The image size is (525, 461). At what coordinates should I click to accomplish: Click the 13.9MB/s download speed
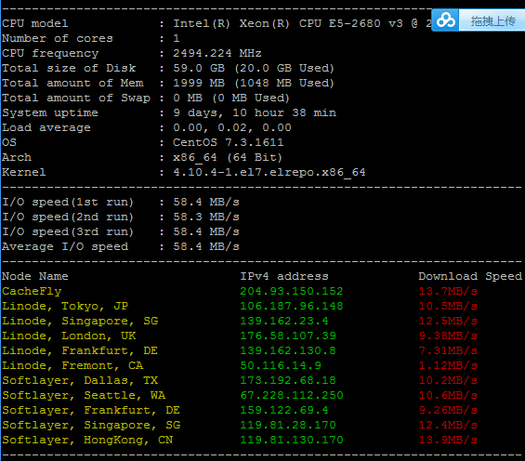click(x=448, y=440)
